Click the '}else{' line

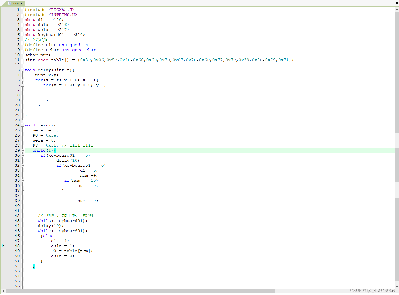tap(48, 236)
